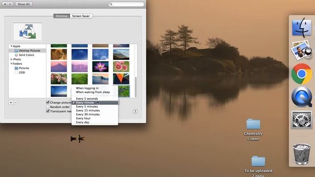Click the Desktop Pictures folder icon

(x=16, y=51)
